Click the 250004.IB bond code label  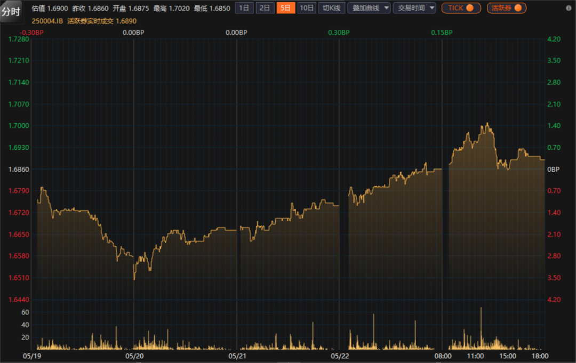tap(47, 21)
